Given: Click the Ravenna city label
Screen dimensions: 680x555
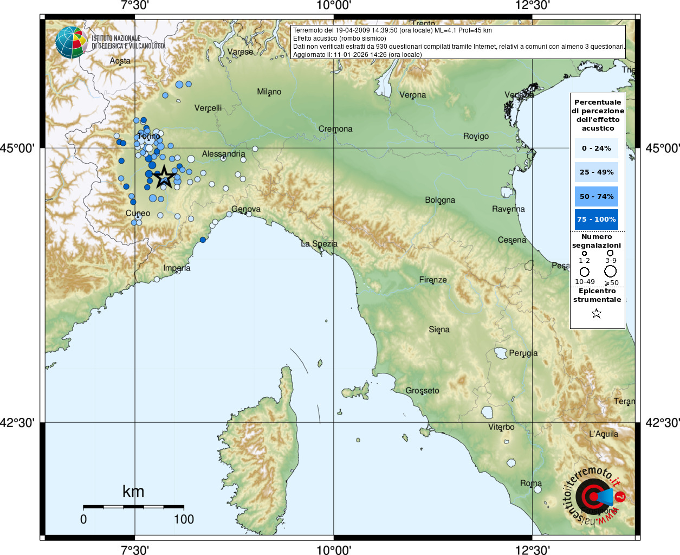Looking at the screenshot, I should (x=508, y=209).
